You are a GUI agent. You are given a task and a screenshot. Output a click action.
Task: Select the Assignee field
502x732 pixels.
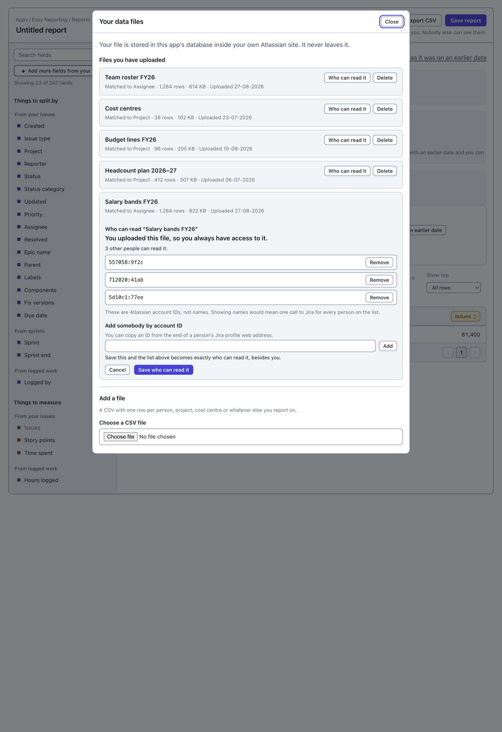[x=36, y=227]
